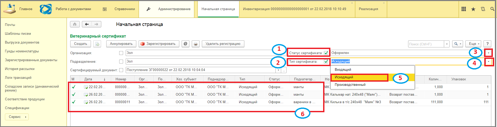Click the Зарегистрировать button
This screenshot has height=127, width=497.
(159, 44)
